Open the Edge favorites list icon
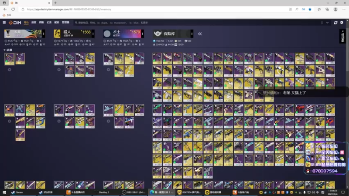This screenshot has width=349, height=196. 319,9
